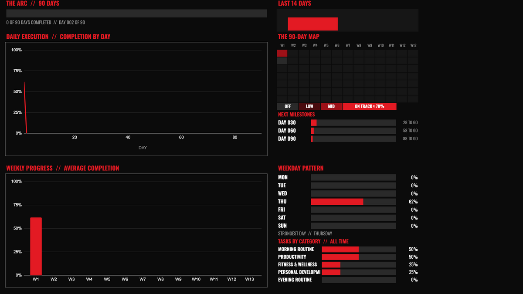The width and height of the screenshot is (523, 294).
Task: Click the '28 TO GO' text
Action: [410, 123]
